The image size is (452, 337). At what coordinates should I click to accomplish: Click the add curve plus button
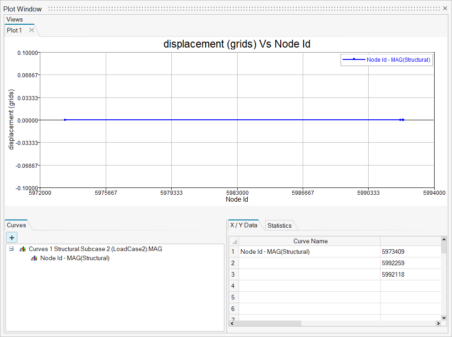pyautogui.click(x=11, y=237)
